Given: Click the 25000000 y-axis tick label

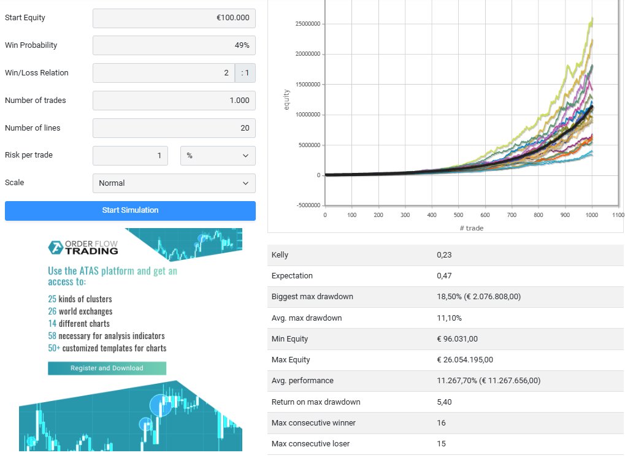Looking at the screenshot, I should (308, 24).
